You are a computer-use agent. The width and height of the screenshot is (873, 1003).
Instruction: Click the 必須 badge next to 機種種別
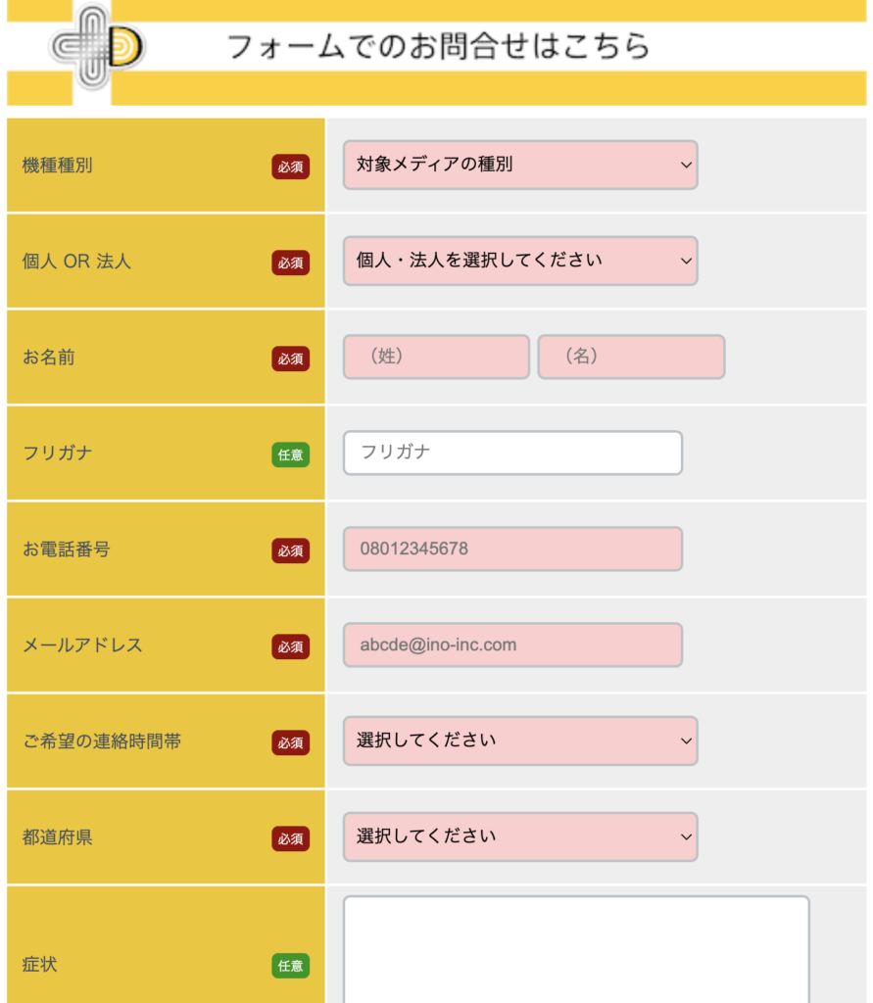290,167
